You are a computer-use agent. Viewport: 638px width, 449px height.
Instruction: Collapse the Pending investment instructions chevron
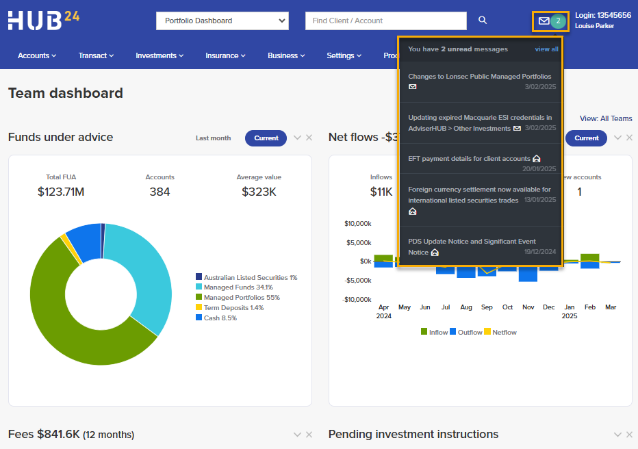(617, 435)
